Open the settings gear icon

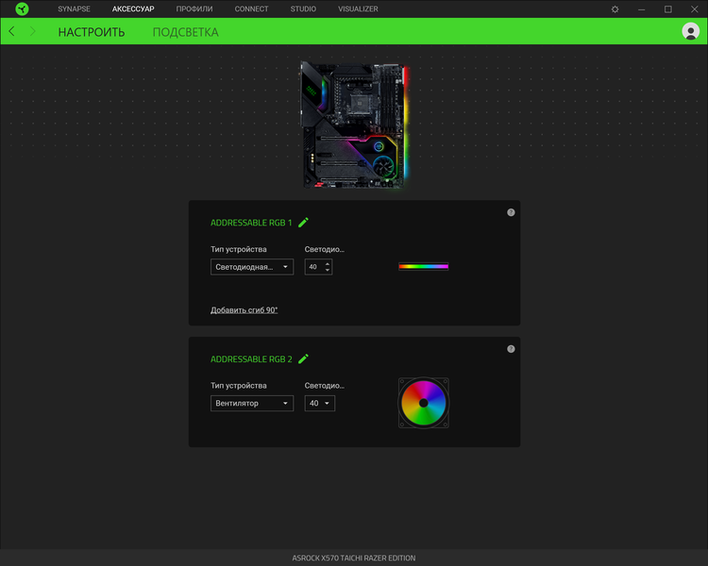pyautogui.click(x=615, y=9)
